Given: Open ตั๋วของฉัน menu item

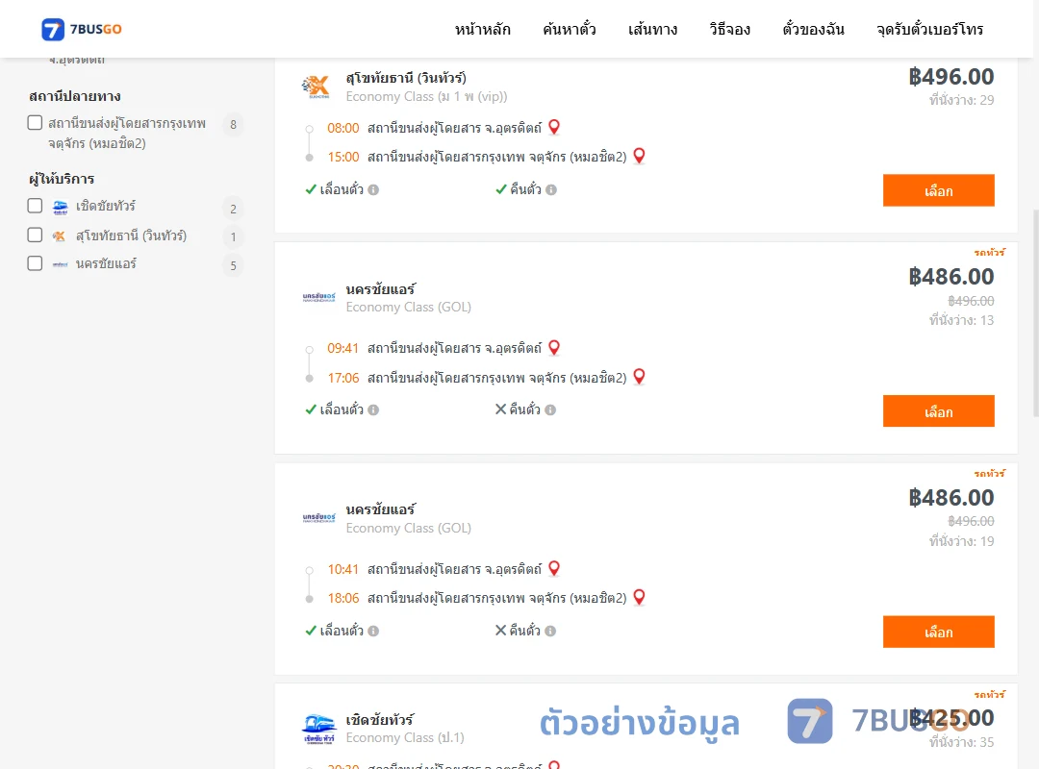Looking at the screenshot, I should pos(813,29).
